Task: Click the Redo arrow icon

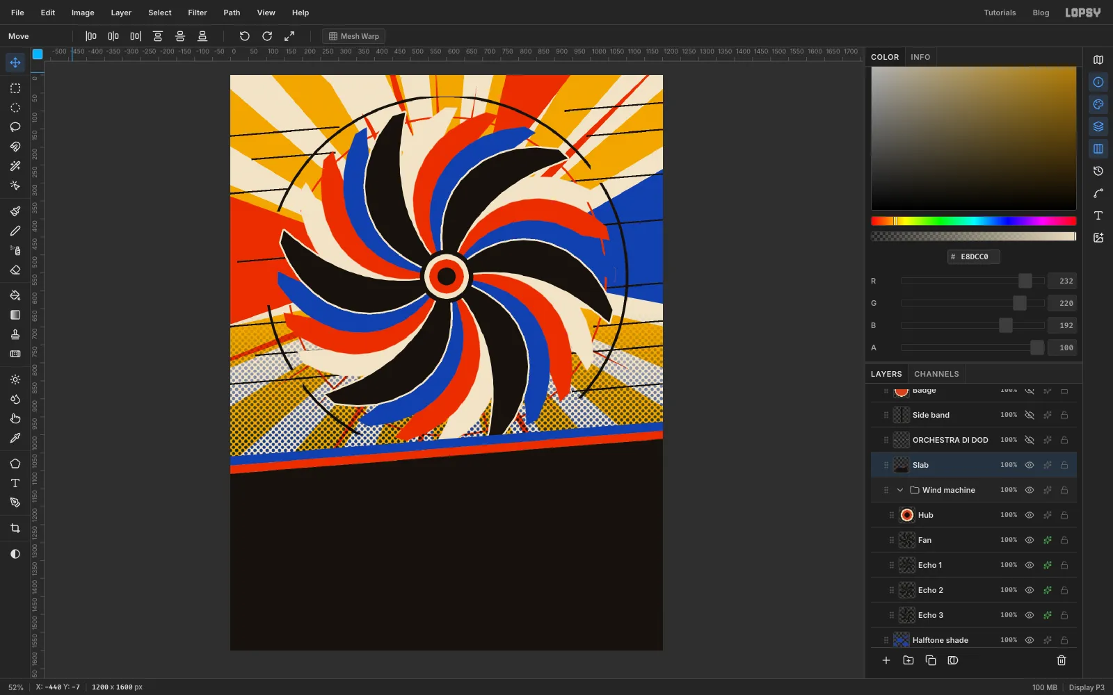Action: (267, 36)
